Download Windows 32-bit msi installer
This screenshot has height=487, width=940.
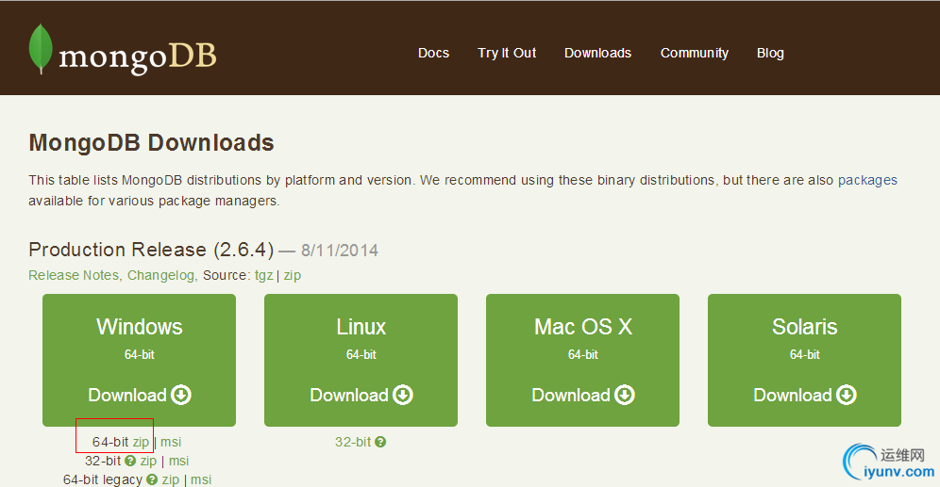(x=178, y=461)
